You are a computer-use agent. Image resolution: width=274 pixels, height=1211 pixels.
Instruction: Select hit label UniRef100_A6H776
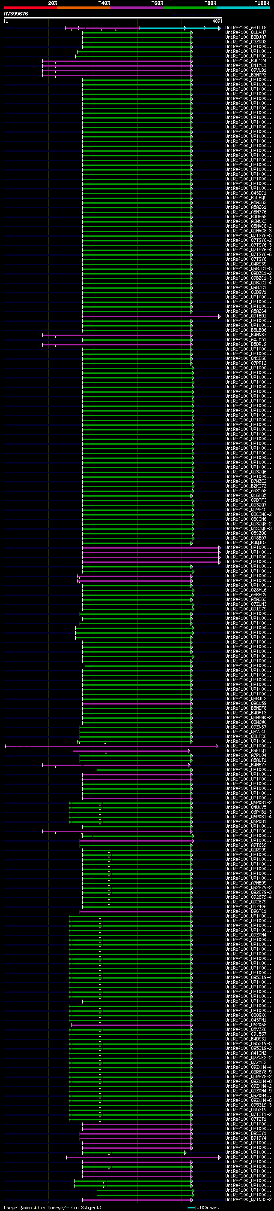(x=246, y=212)
